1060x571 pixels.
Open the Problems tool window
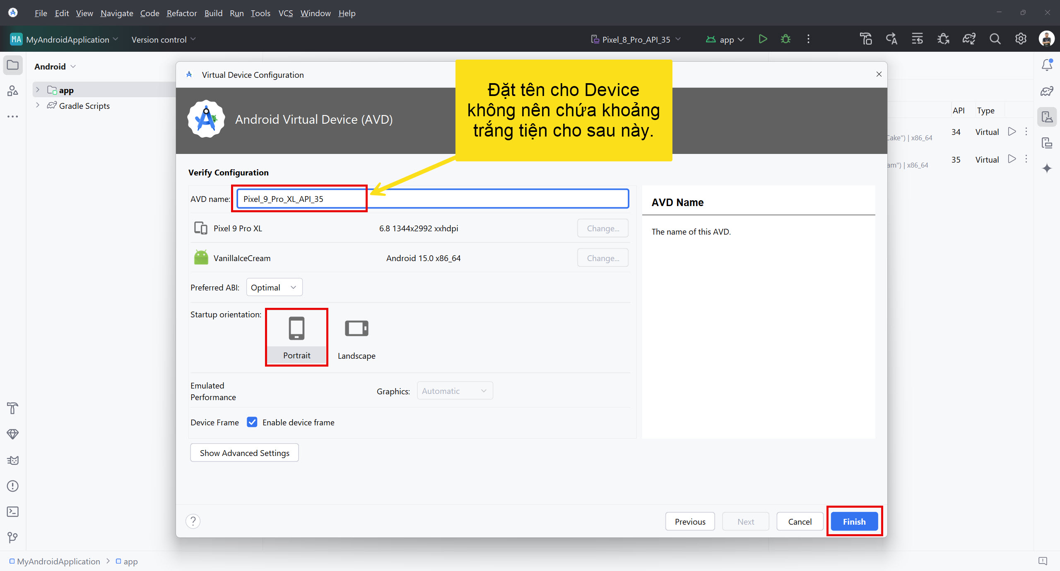tap(13, 486)
